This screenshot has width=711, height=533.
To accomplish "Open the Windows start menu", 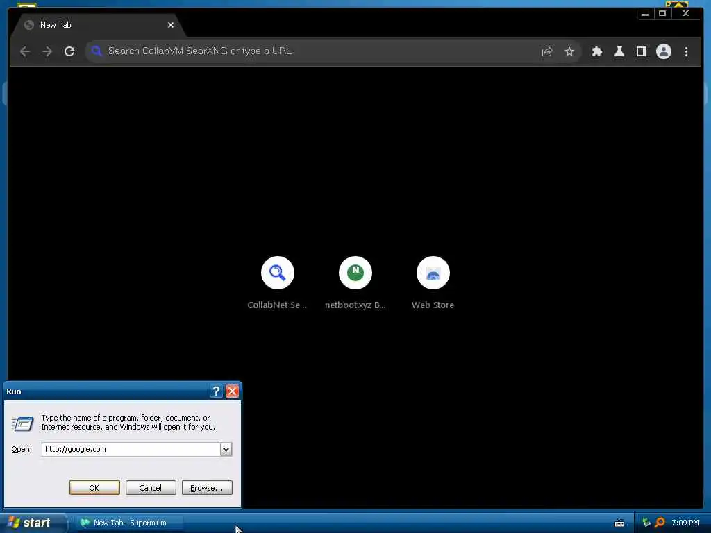I will (32, 523).
